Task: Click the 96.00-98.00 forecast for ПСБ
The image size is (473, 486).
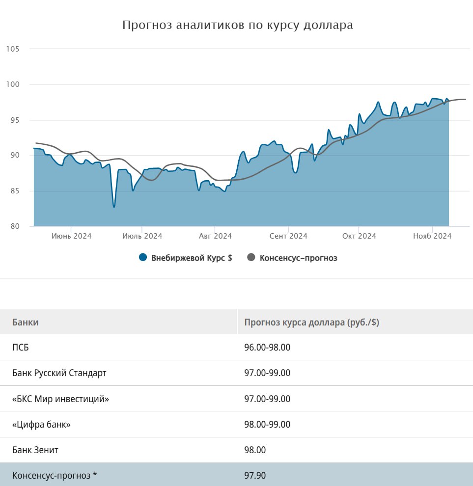Action: 267,348
